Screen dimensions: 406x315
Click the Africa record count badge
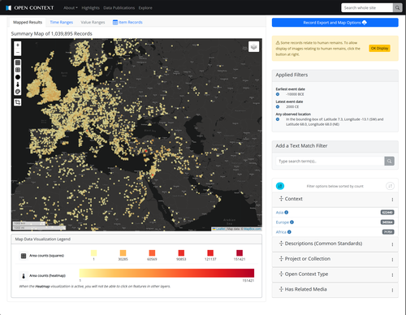(388, 232)
